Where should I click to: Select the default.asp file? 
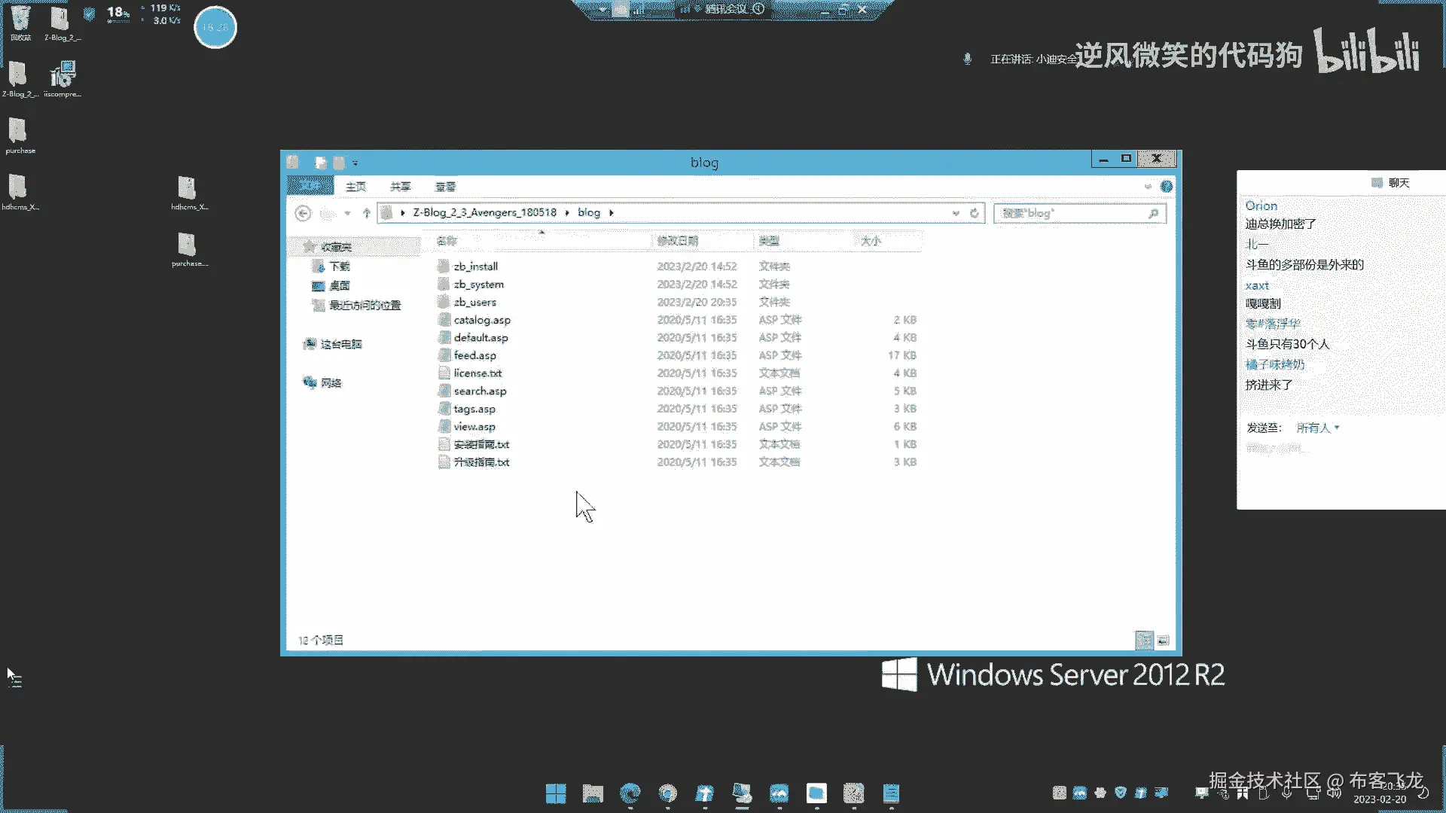pos(480,338)
